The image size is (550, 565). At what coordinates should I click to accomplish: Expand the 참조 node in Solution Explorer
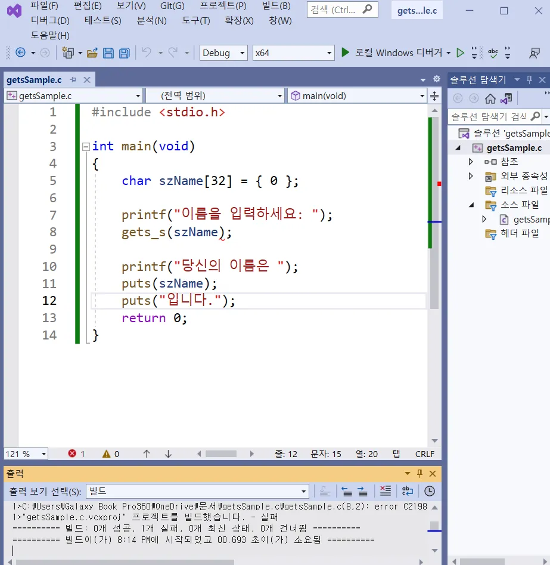click(x=470, y=161)
